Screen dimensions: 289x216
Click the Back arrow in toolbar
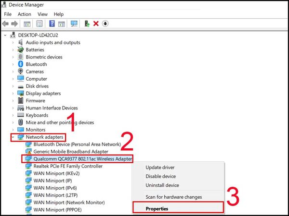pos(5,24)
